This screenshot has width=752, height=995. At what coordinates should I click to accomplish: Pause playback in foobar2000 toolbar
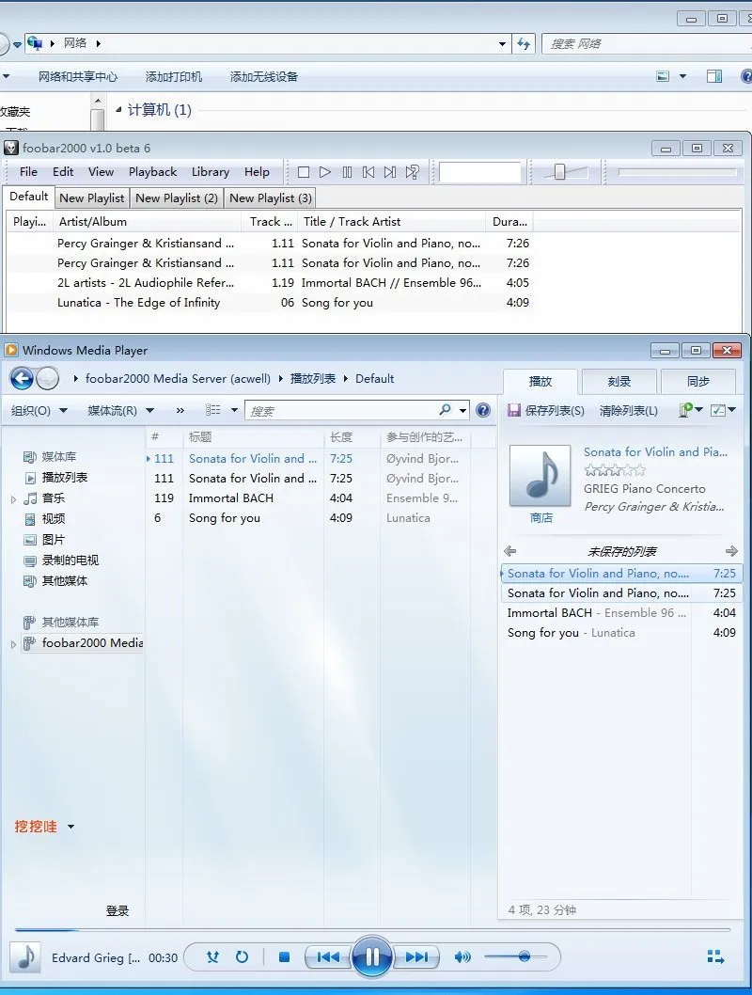pos(347,172)
